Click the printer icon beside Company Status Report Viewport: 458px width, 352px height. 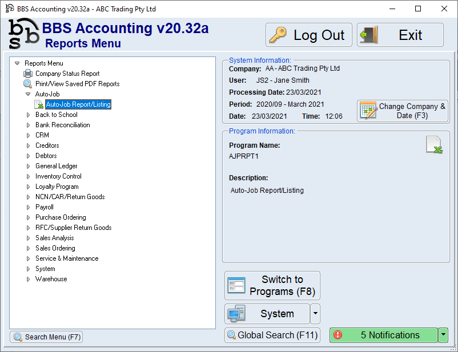tap(27, 74)
